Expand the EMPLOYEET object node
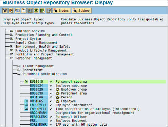This screenshot has width=168, height=127. [x=26, y=109]
